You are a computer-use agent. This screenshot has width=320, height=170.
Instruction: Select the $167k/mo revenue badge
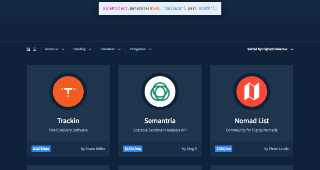[x=41, y=149]
